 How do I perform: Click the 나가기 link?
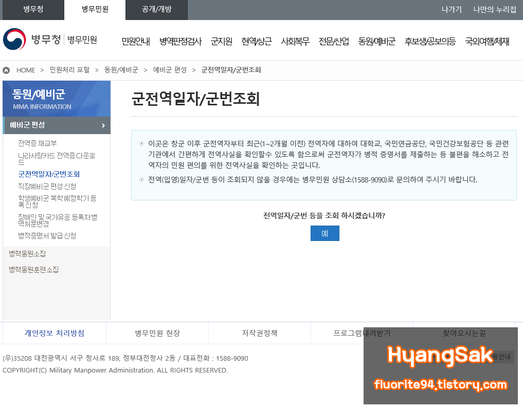coord(452,9)
